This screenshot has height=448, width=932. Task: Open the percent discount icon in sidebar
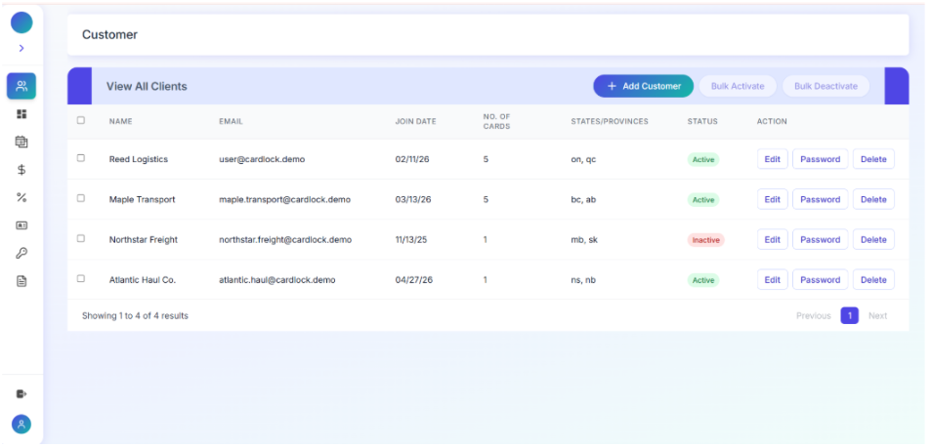(21, 198)
